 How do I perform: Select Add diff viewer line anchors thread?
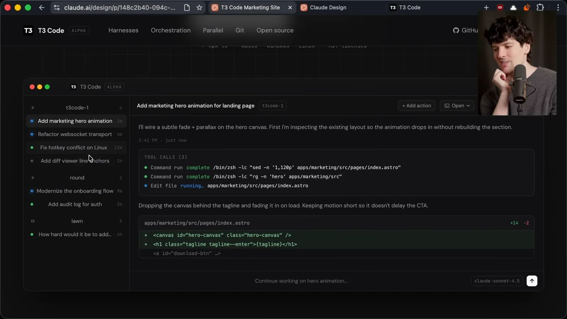coord(76,161)
